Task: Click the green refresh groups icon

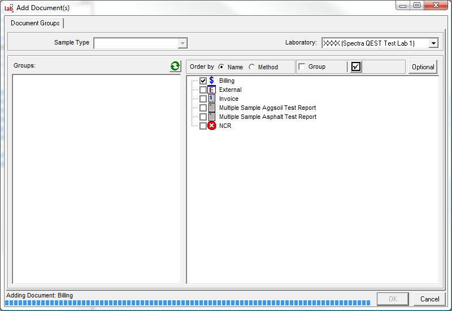Action: (175, 66)
